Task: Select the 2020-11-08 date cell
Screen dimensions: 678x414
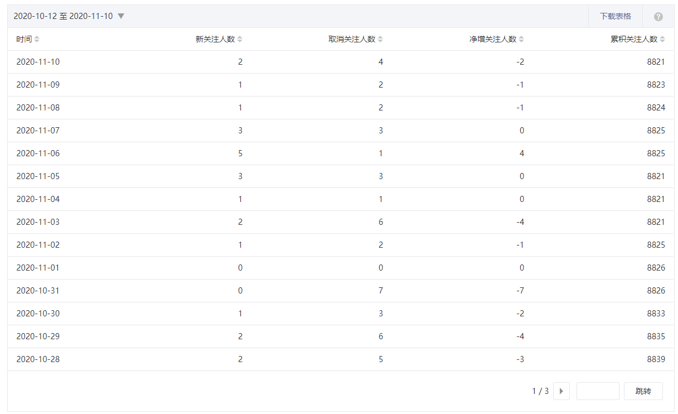Action: point(38,108)
